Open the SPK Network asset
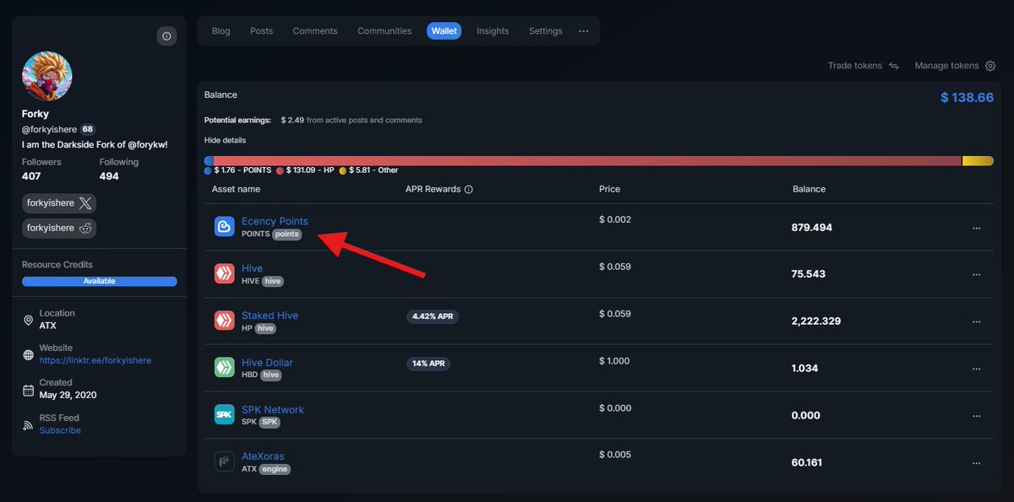1014x502 pixels. [x=273, y=410]
